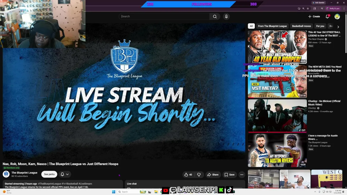
Task: Expand channel notification bell dropdown
Action: (x=65, y=174)
